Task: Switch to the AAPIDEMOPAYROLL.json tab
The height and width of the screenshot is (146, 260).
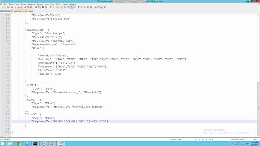Action: click(x=22, y=11)
